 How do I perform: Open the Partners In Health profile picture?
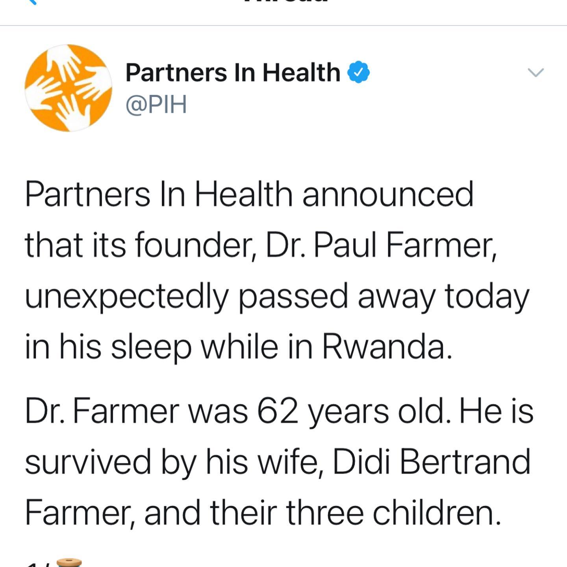pyautogui.click(x=68, y=88)
